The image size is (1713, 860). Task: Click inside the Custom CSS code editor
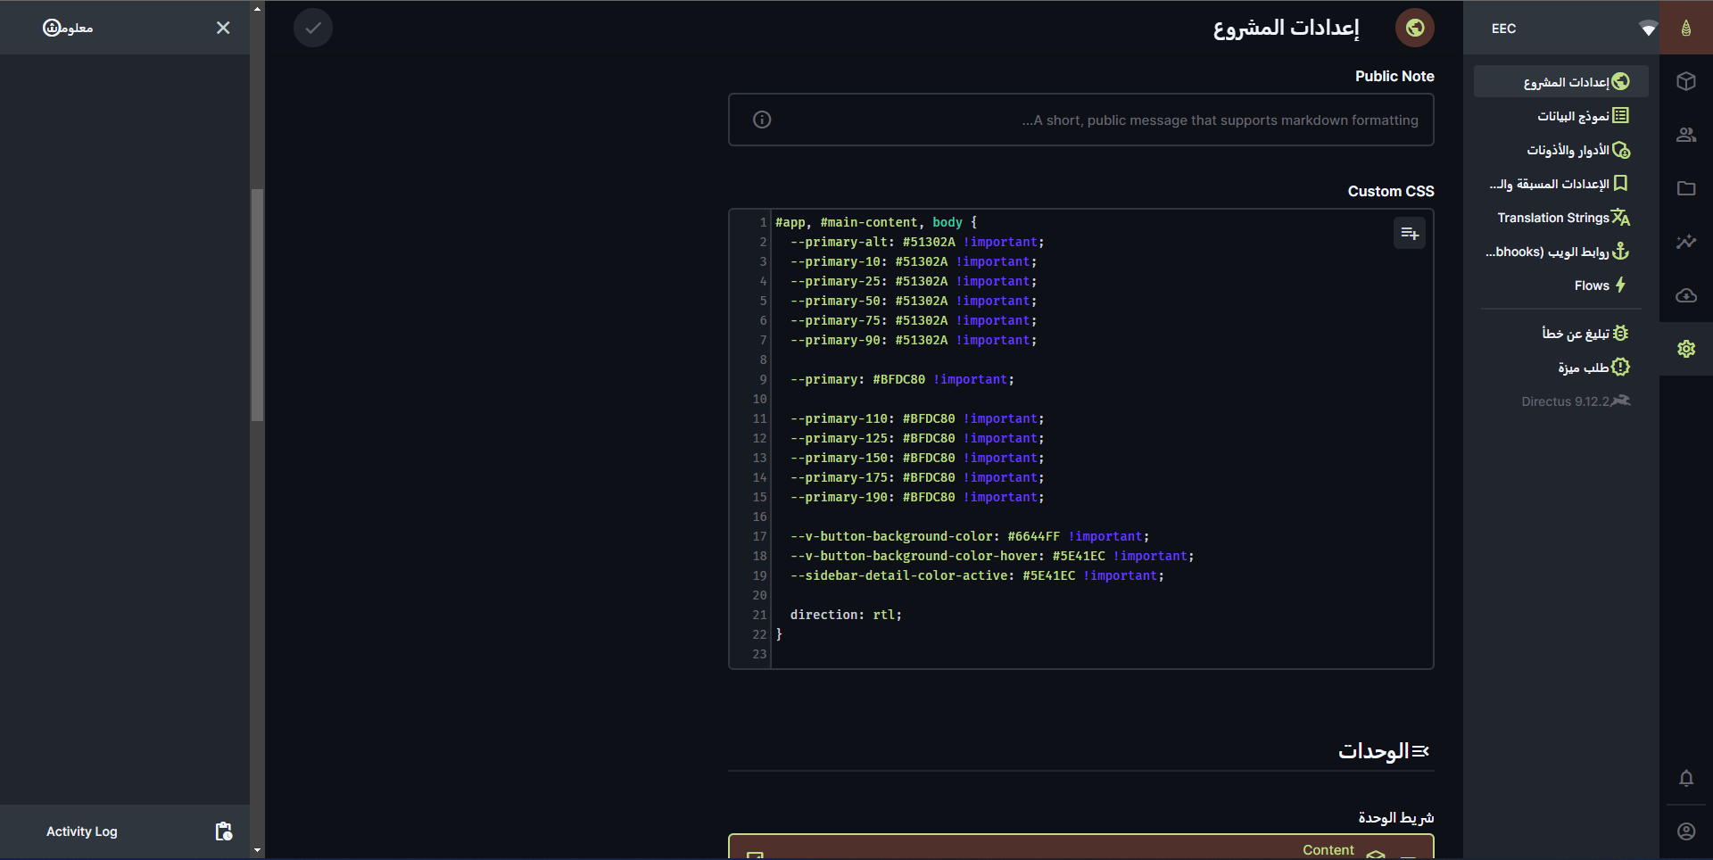click(1081, 439)
